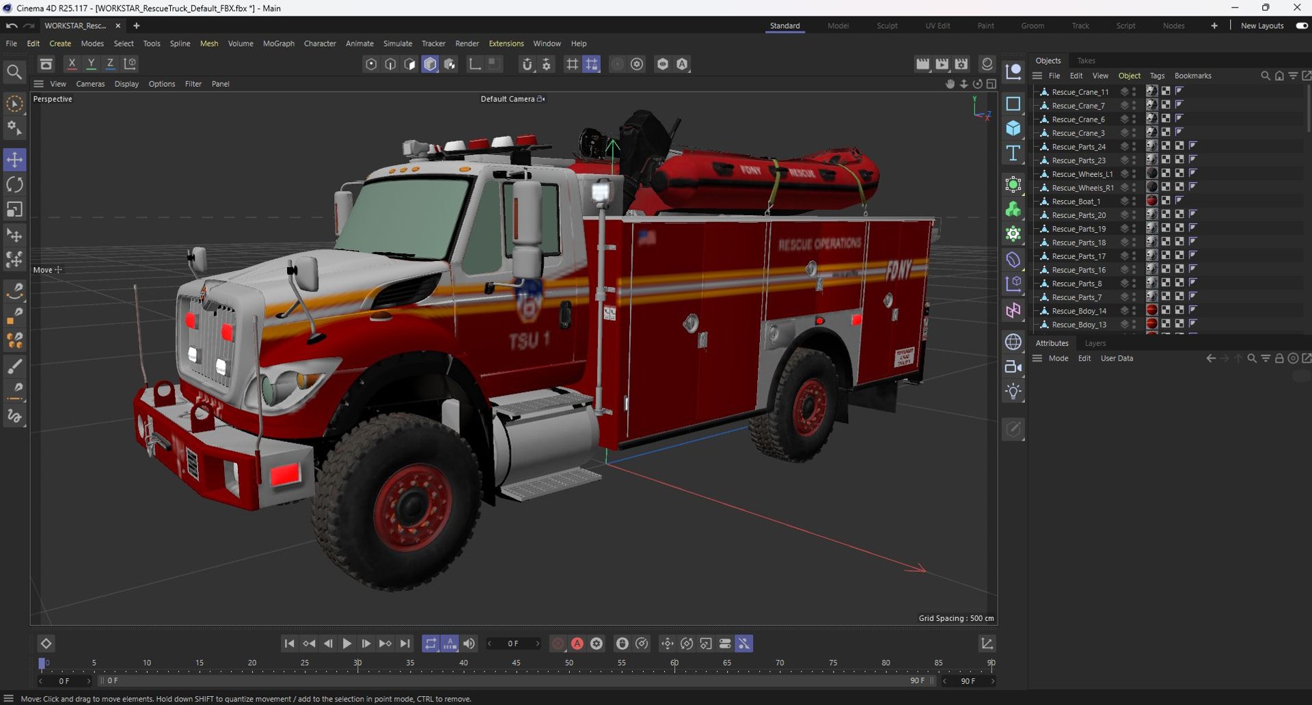The height and width of the screenshot is (705, 1312).
Task: Open Attributes User Data menu
Action: [1117, 359]
